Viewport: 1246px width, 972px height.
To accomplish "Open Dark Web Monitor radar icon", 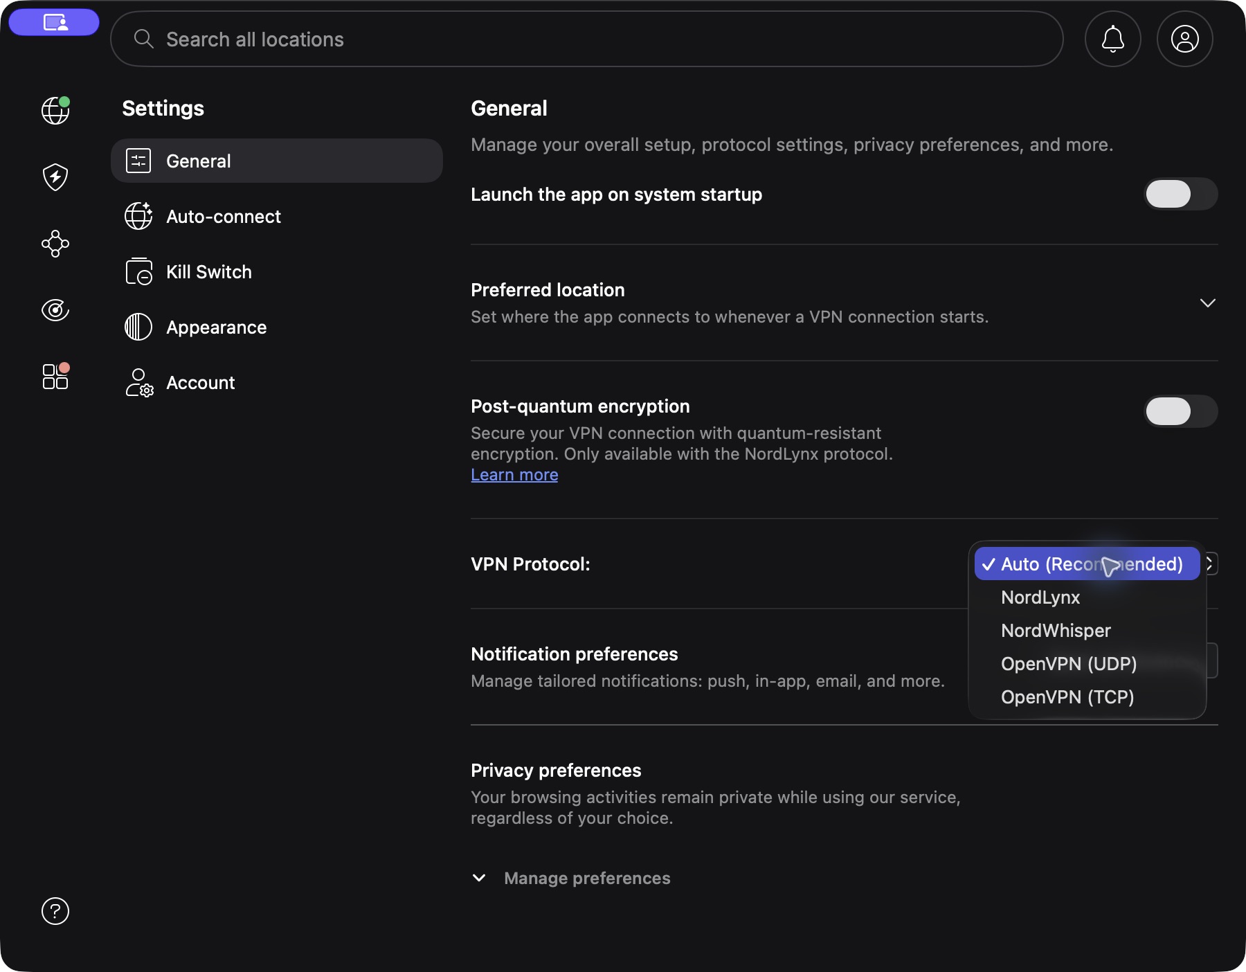I will [x=55, y=309].
